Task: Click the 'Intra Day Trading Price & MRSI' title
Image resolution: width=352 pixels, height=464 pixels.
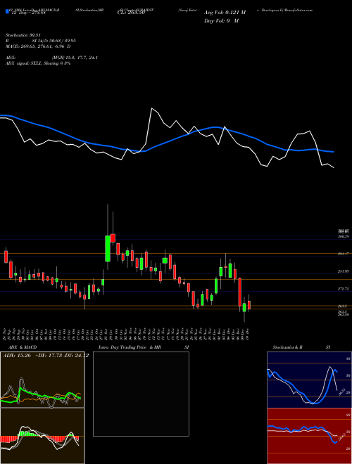Action: coord(144,347)
